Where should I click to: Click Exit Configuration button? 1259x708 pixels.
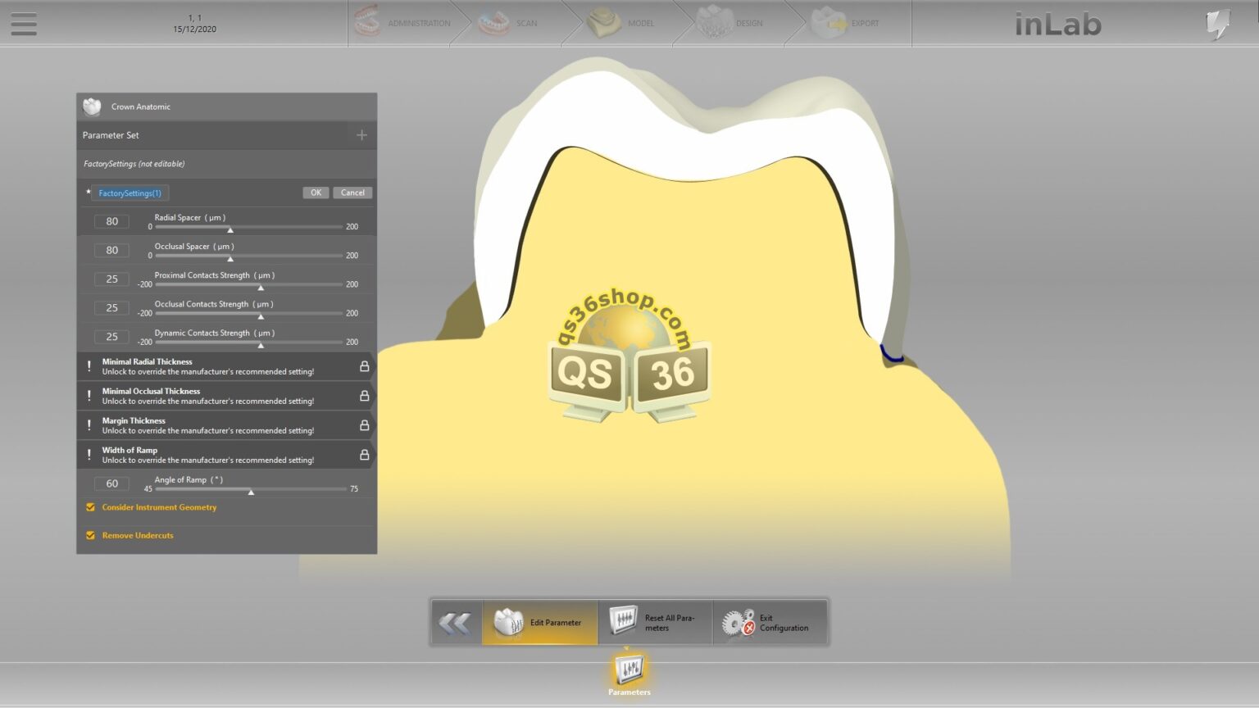tap(770, 623)
